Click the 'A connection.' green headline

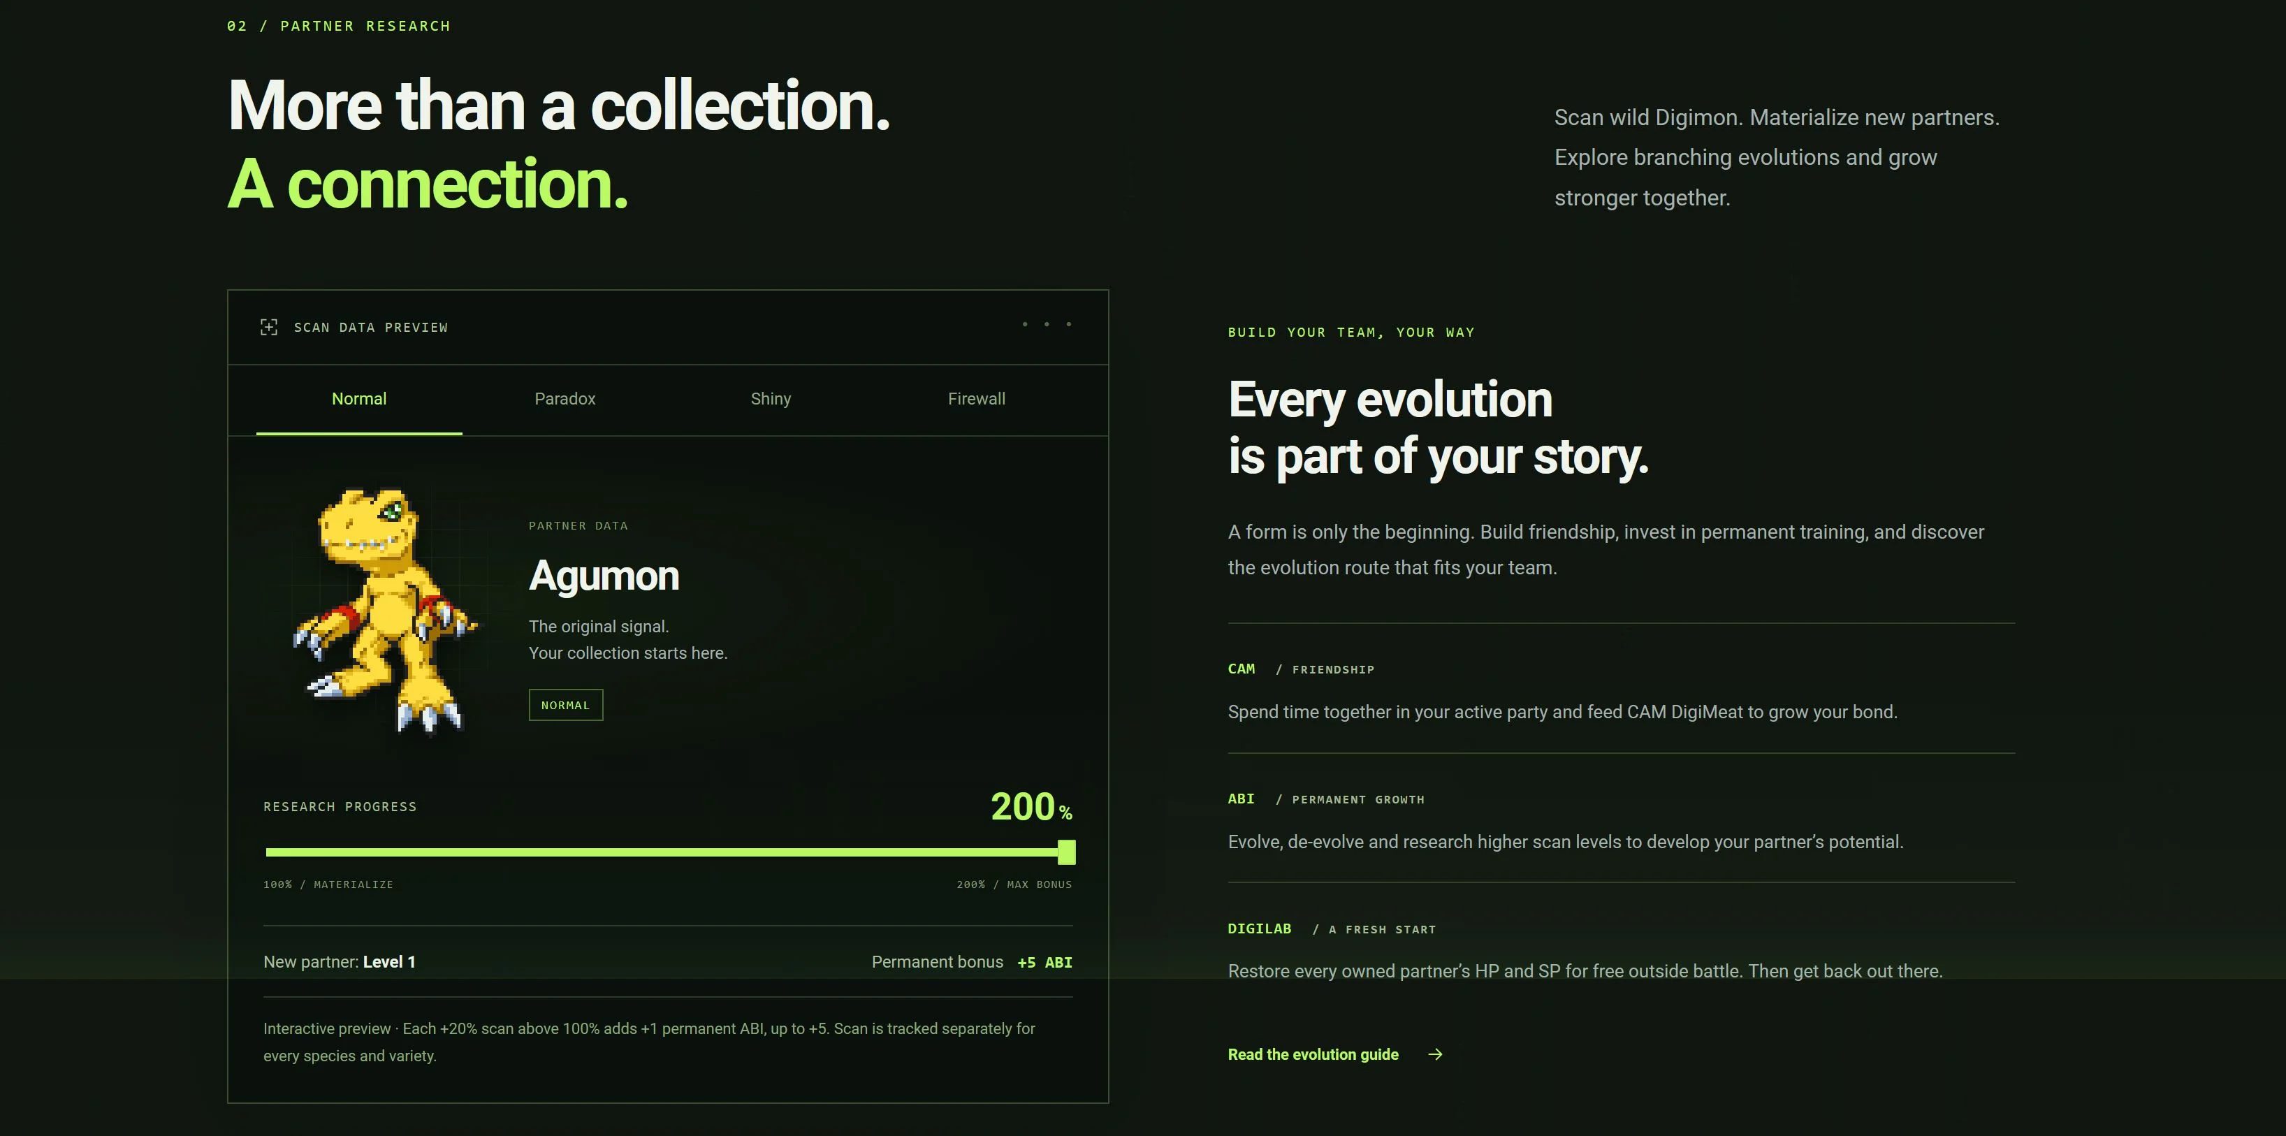(428, 184)
